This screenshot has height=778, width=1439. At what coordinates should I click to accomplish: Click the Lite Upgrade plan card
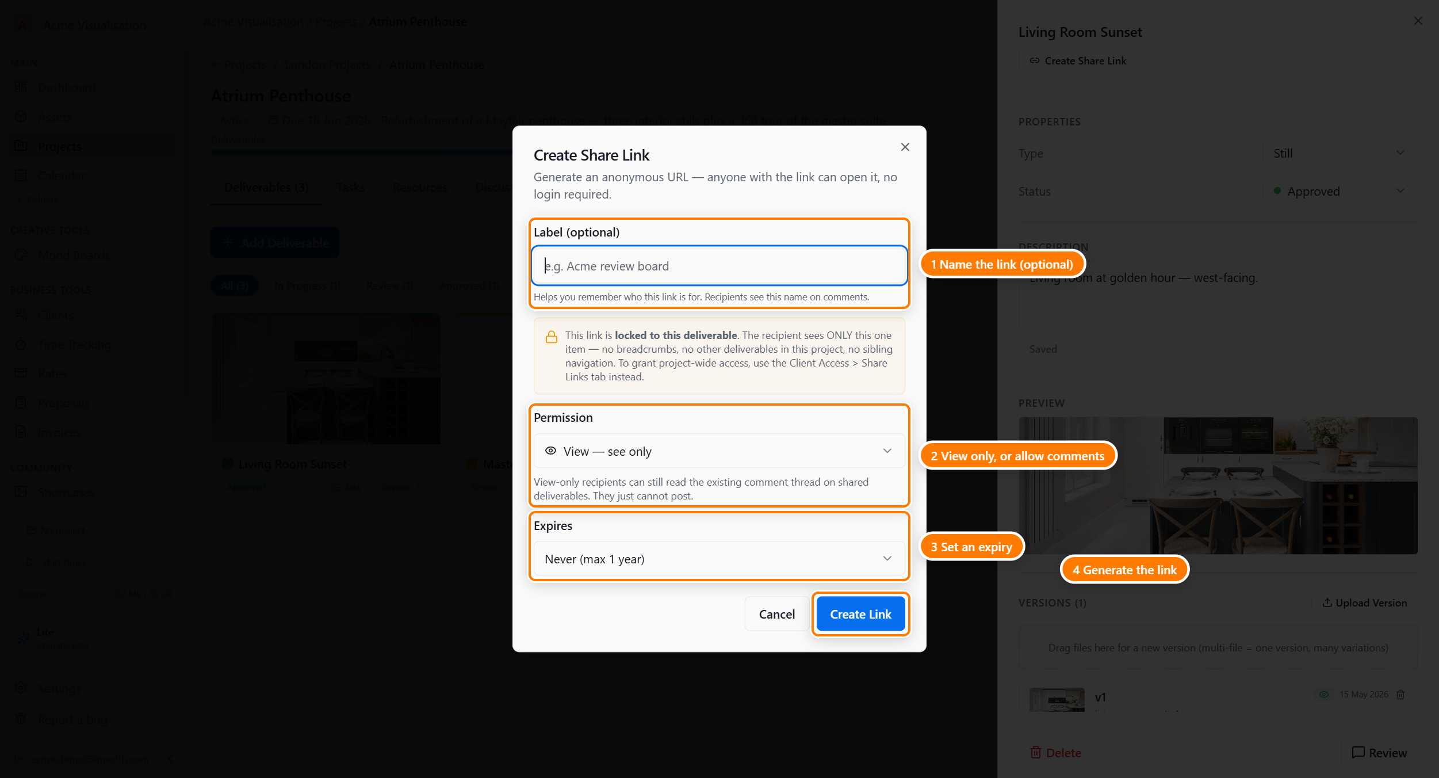92,639
